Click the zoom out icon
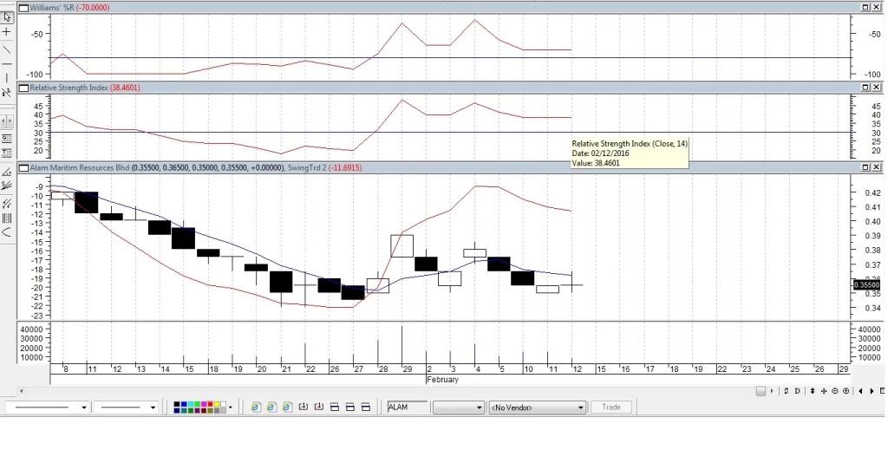This screenshot has width=888, height=476. 835,391
